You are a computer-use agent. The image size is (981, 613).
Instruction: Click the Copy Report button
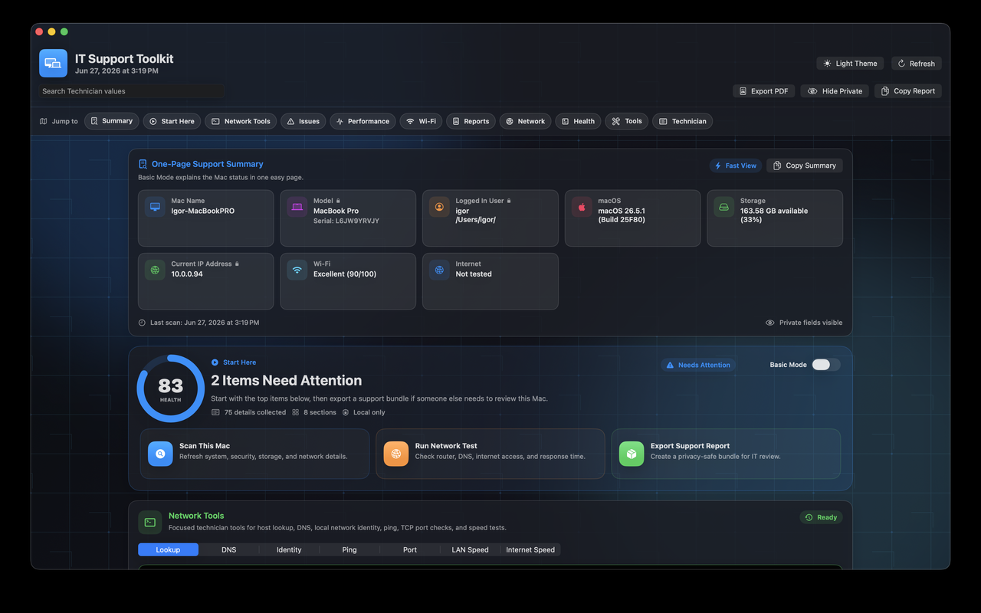pos(908,91)
